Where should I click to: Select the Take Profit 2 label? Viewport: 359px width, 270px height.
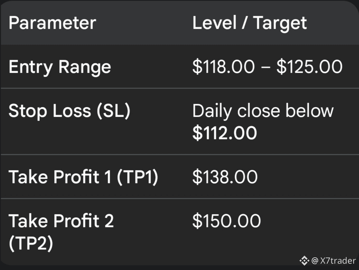point(61,221)
